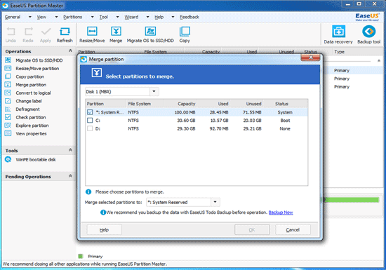Collapse the Operations panel section
Viewport: 386px width, 270px height.
coord(70,50)
